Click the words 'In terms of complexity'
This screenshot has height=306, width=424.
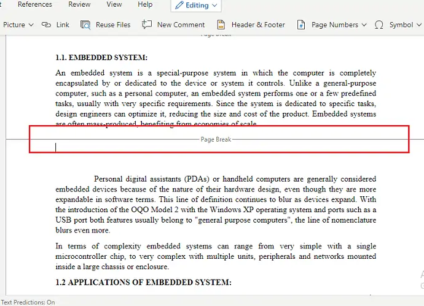98,246
